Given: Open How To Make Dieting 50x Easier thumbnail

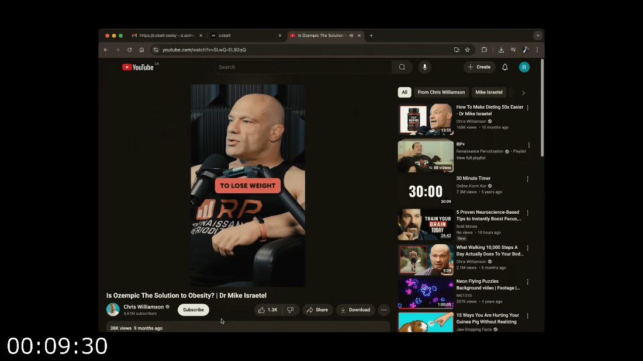Looking at the screenshot, I should pos(426,120).
